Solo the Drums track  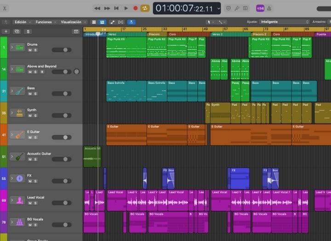[35, 50]
